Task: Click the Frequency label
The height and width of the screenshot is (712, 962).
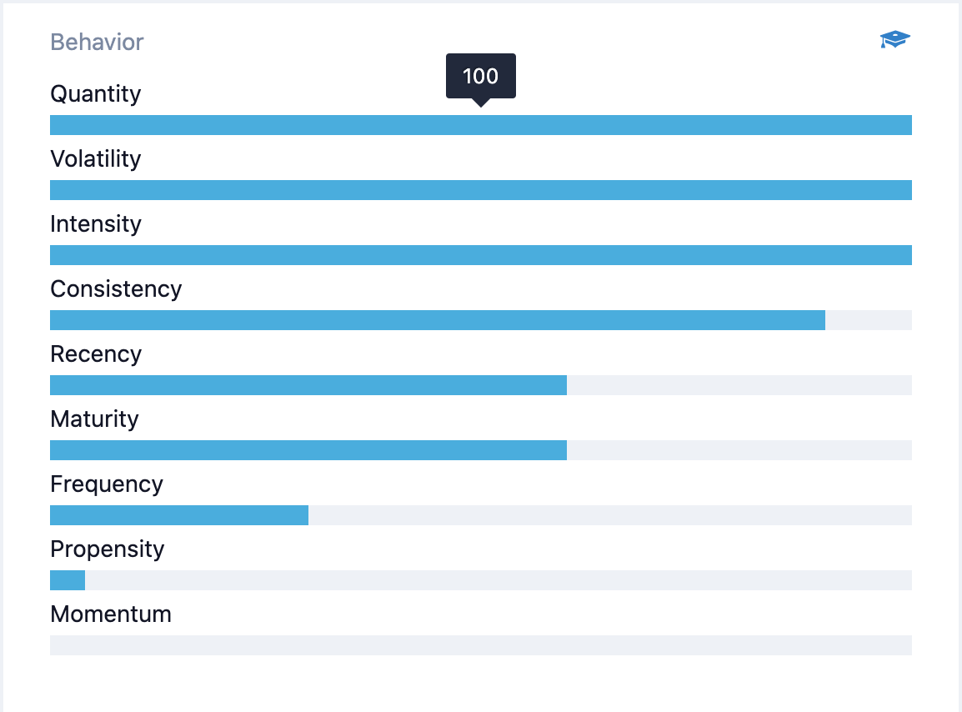Action: [107, 485]
